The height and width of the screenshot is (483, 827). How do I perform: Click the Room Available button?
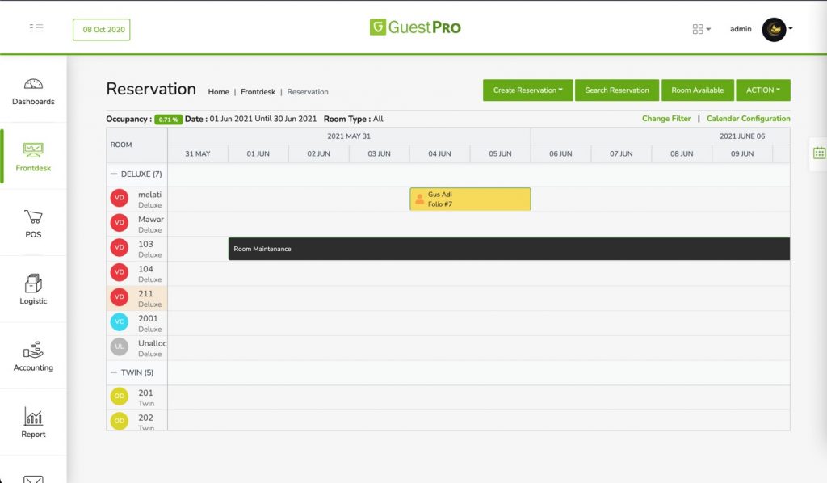(697, 90)
